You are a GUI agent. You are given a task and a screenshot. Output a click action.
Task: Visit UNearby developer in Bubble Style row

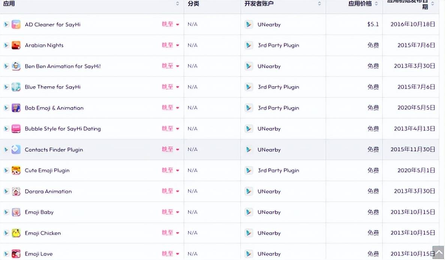coord(269,129)
